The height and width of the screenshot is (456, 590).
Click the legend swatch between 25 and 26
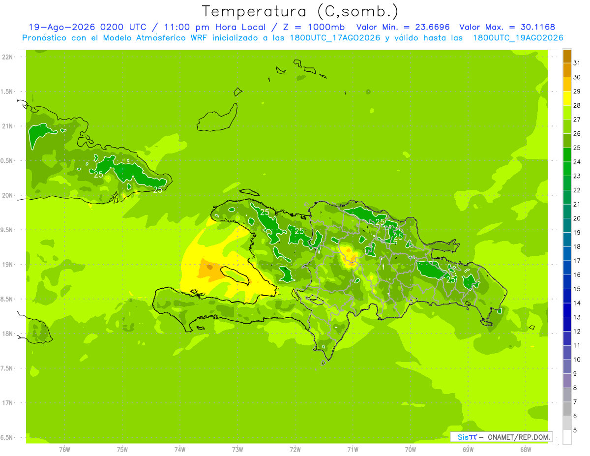click(x=567, y=141)
